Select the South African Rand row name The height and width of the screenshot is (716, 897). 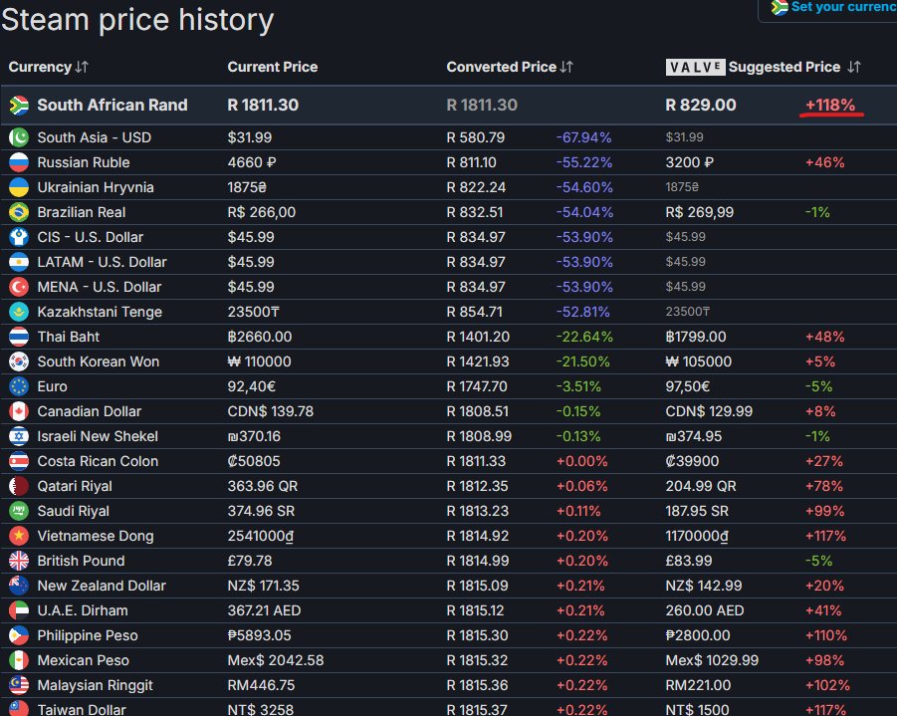[x=112, y=106]
